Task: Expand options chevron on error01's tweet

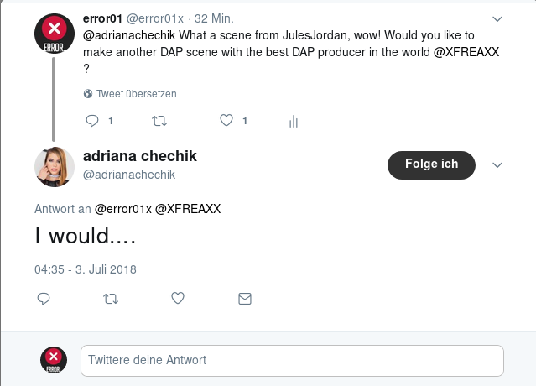Action: [497, 18]
